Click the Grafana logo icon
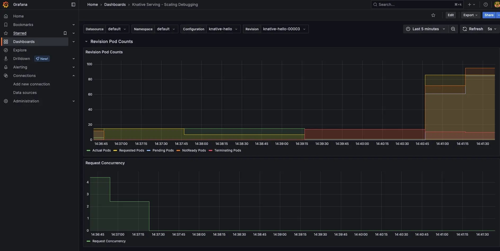The height and width of the screenshot is (251, 500). tap(6, 5)
